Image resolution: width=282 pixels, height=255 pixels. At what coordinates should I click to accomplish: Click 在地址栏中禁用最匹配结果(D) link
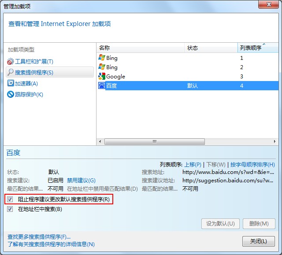pos(102,189)
